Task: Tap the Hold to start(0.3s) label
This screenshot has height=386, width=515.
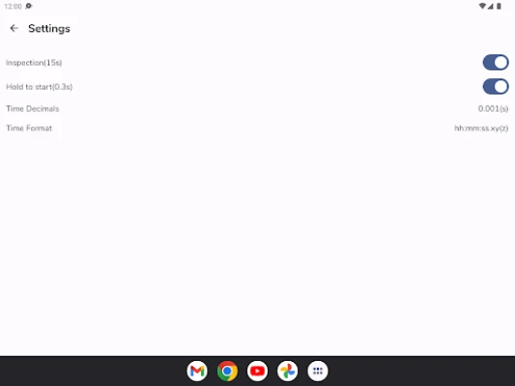Action: [x=39, y=87]
